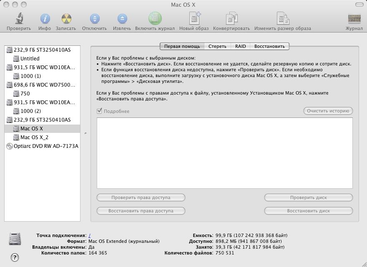Image resolution: width=367 pixels, height=267 pixels.
Task: Open the Инфо toolbar icon
Action: [45, 18]
